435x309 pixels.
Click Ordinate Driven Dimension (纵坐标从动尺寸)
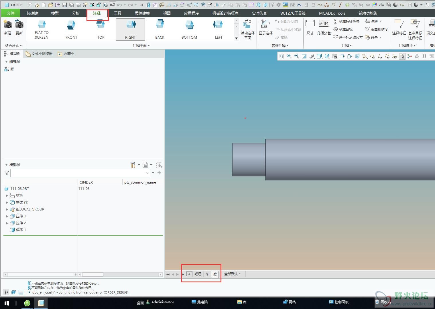click(348, 37)
